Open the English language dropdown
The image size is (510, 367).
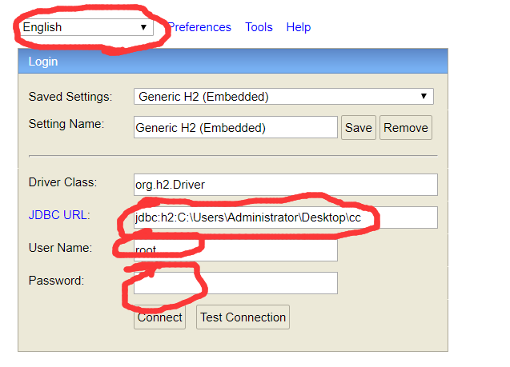click(x=86, y=27)
